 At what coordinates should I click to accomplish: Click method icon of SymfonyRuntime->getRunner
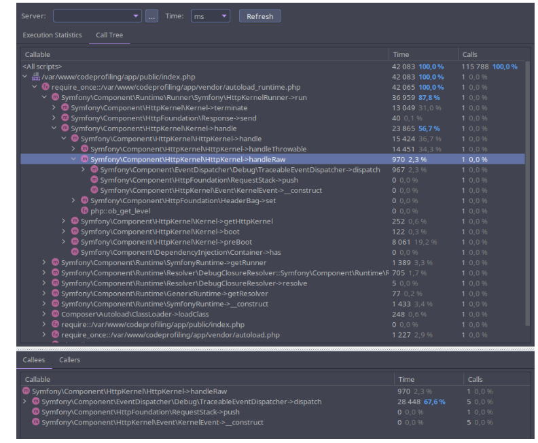pos(55,262)
